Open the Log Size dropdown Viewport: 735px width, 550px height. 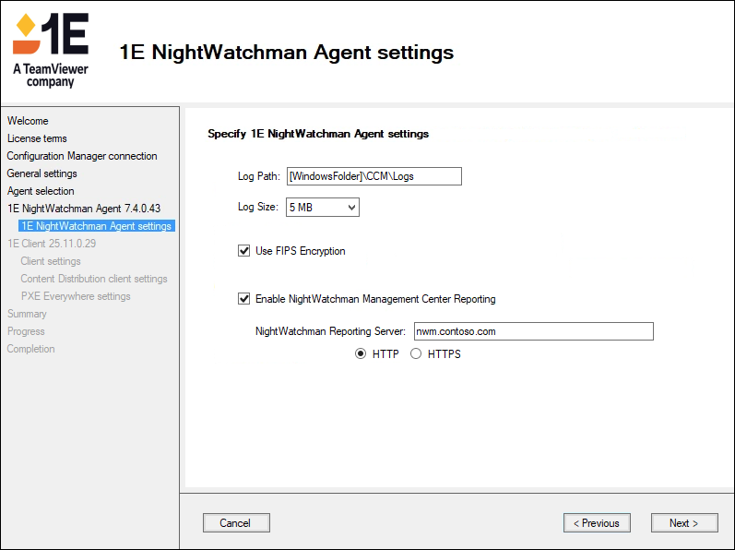pyautogui.click(x=322, y=208)
